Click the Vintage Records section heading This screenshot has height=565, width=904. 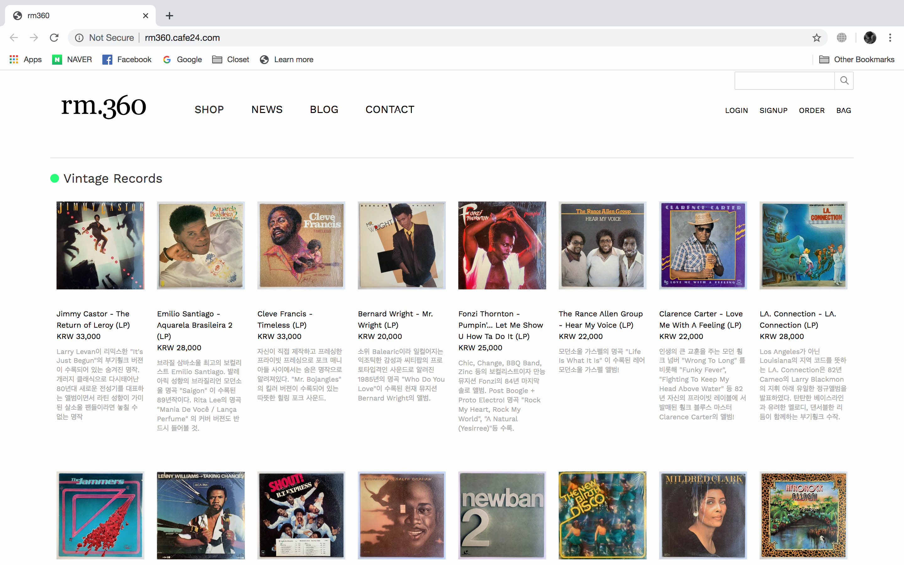click(x=113, y=179)
